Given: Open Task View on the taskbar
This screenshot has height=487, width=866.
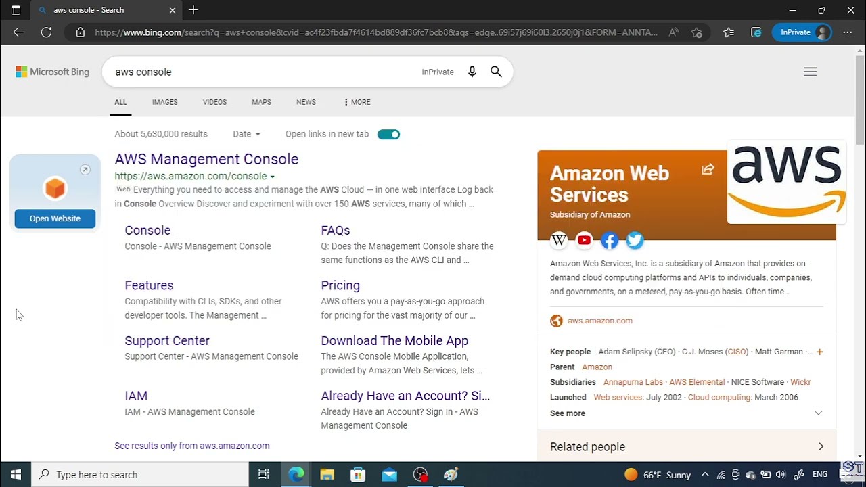Looking at the screenshot, I should click(264, 475).
